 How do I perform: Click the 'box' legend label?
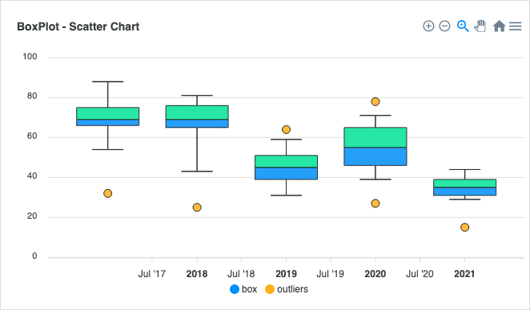[x=250, y=289]
